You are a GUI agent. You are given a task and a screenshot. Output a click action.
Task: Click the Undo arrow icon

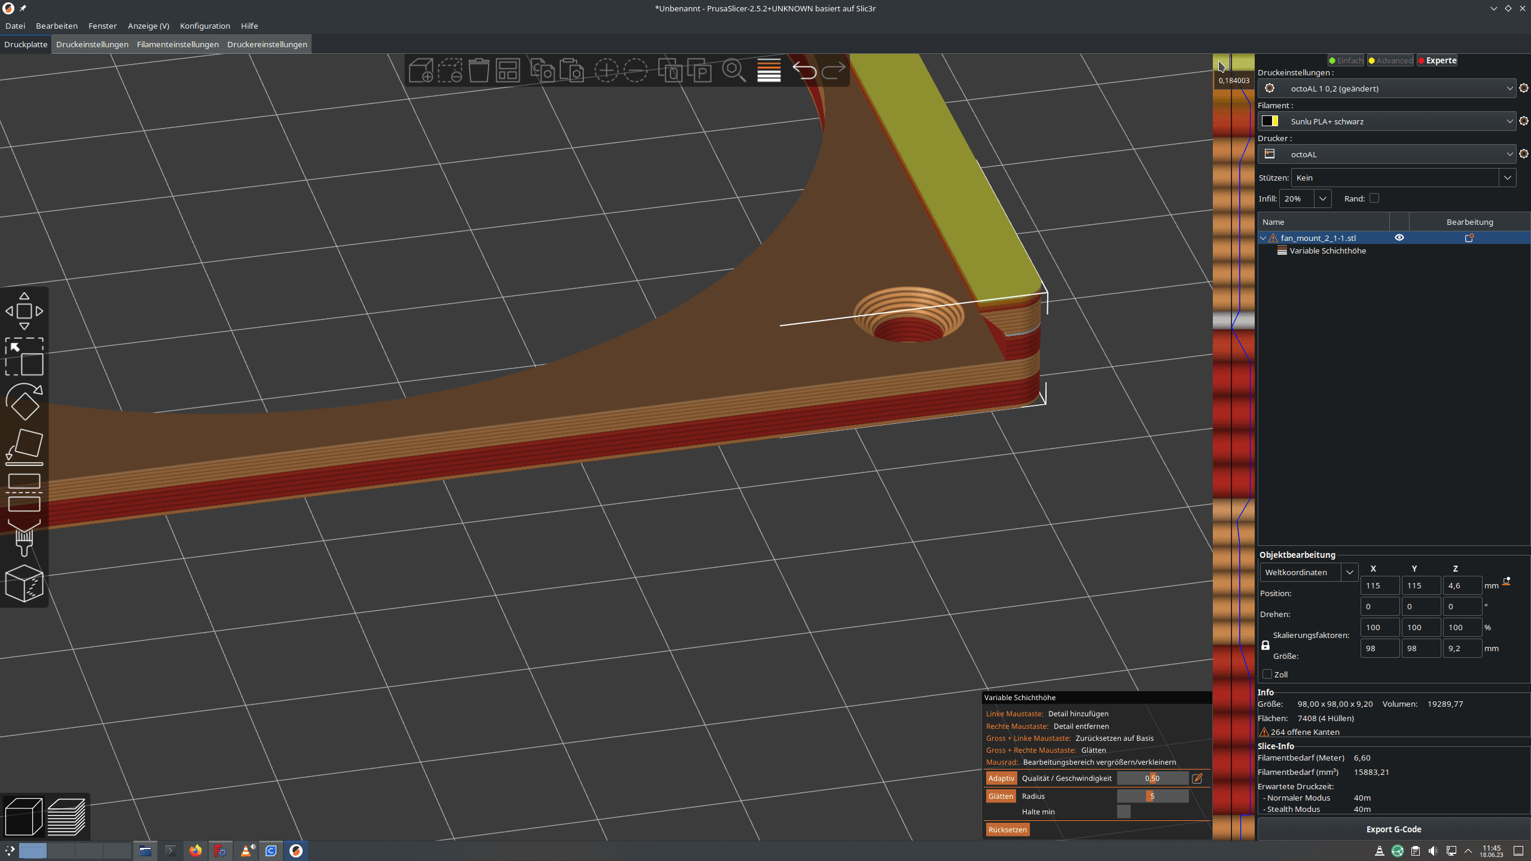point(804,71)
